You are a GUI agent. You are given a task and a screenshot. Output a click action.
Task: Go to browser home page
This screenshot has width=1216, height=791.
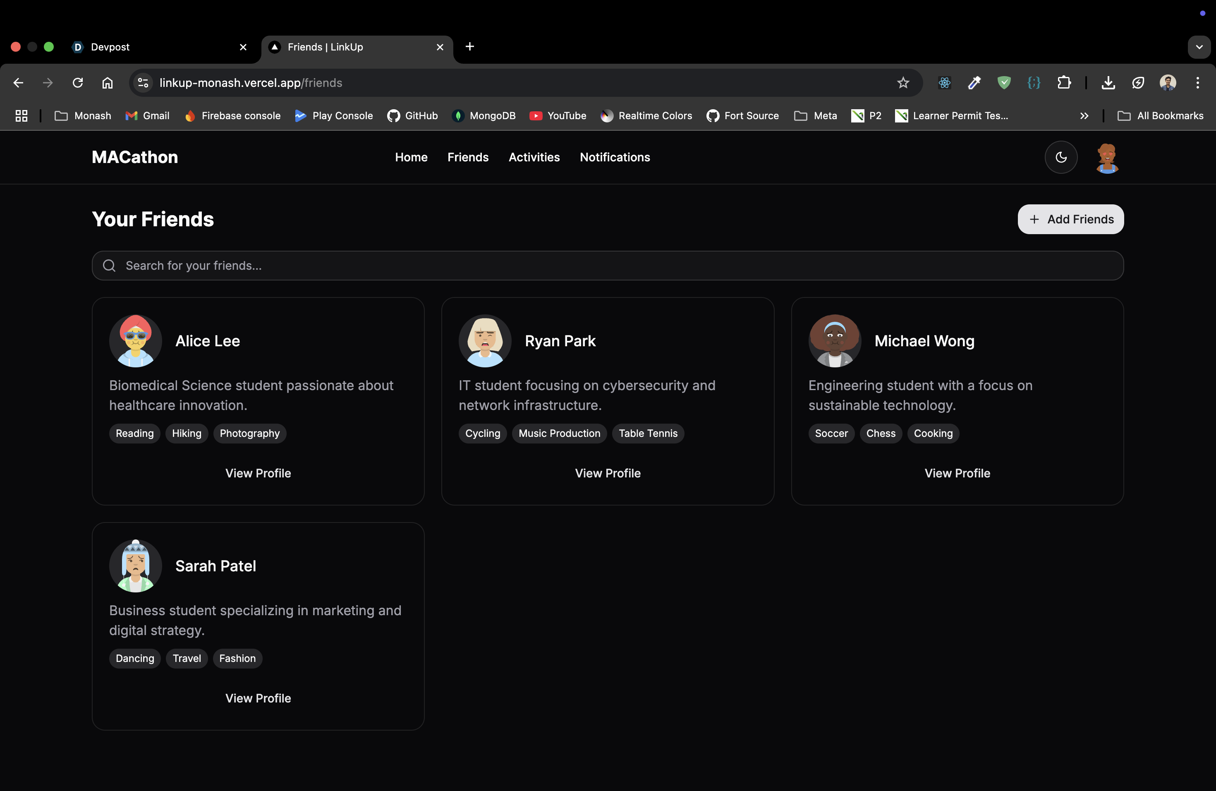pyautogui.click(x=107, y=83)
